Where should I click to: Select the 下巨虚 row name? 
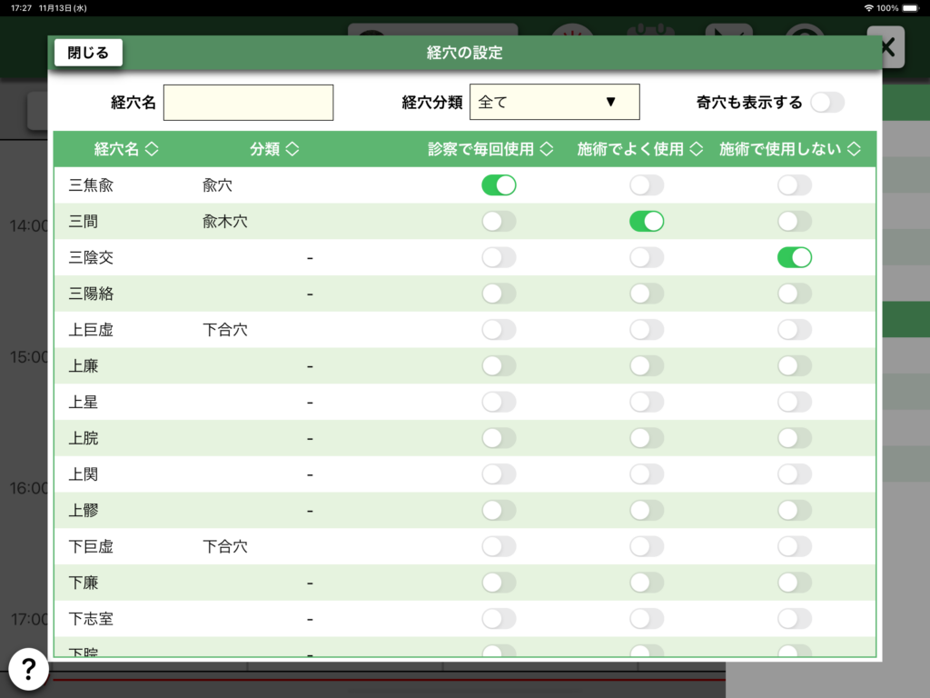tap(91, 547)
